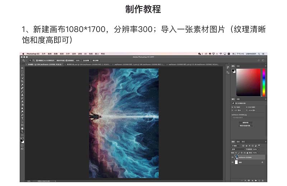
Task: Click the zoom-in magnifier in options bar
Action: [x=30, y=60]
